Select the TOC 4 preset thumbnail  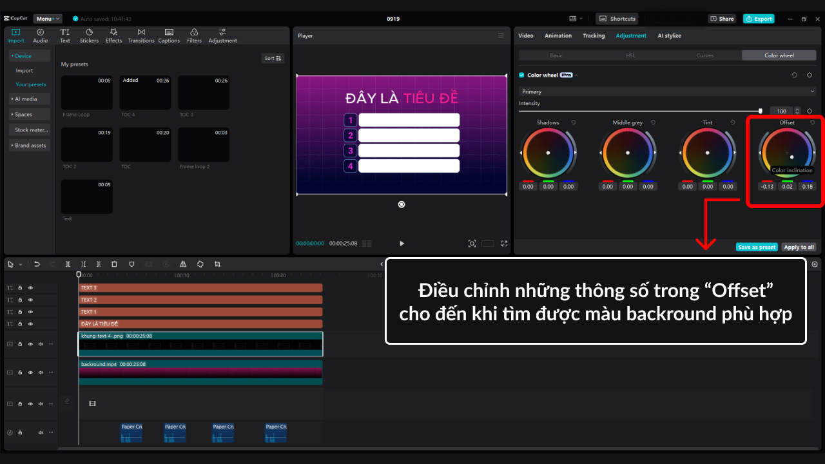tap(145, 92)
